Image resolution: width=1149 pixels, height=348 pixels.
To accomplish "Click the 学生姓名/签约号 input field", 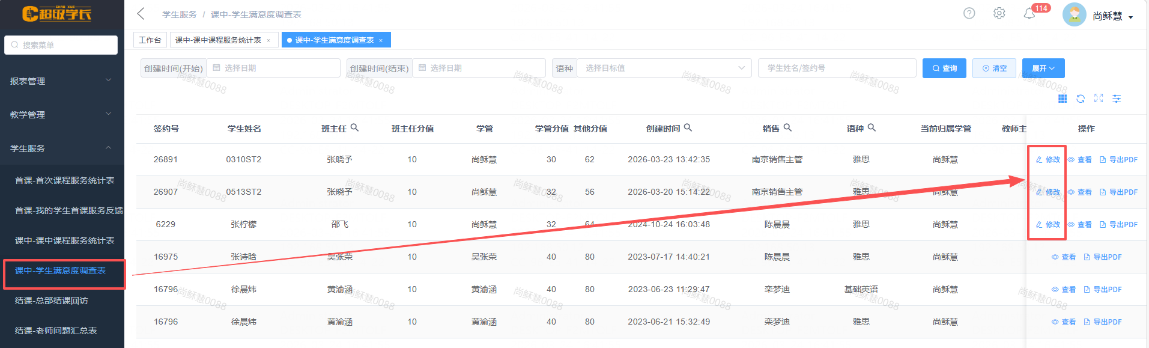I will [x=836, y=68].
